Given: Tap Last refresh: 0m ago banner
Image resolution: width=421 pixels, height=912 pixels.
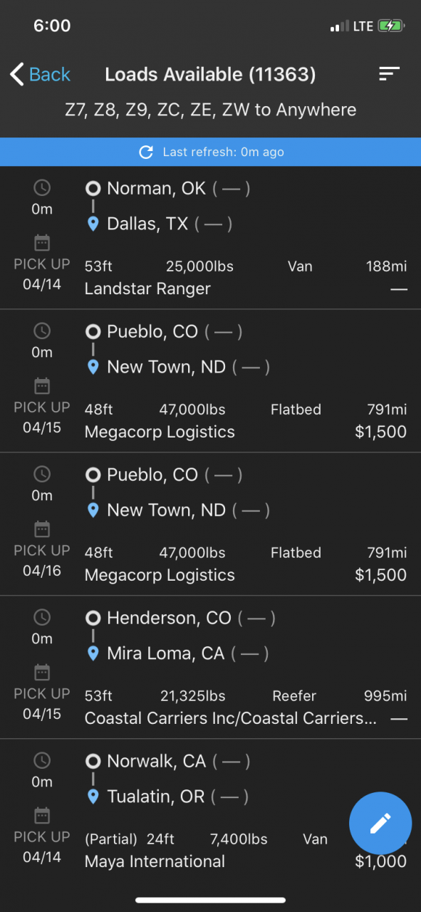Looking at the screenshot, I should point(210,152).
